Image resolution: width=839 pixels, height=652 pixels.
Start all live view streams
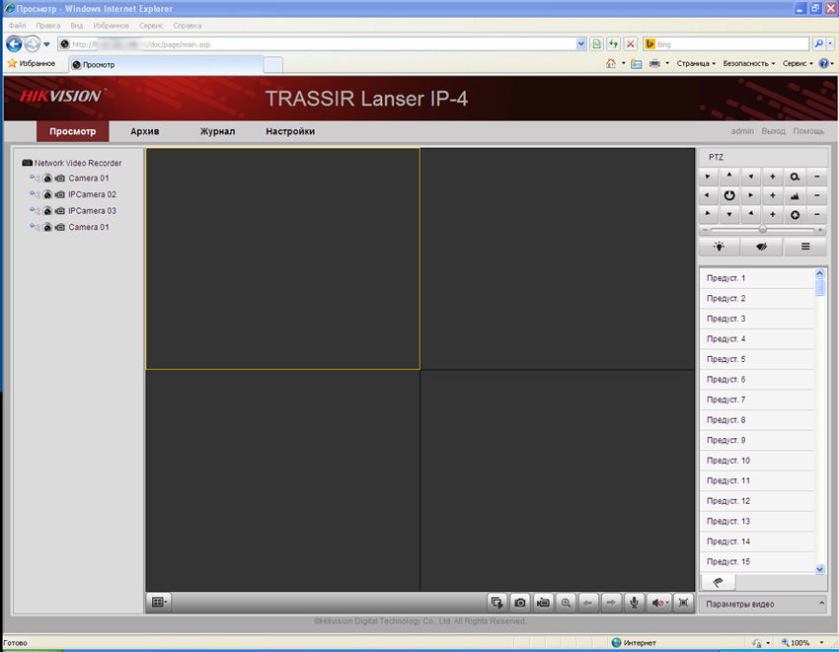[x=496, y=603]
